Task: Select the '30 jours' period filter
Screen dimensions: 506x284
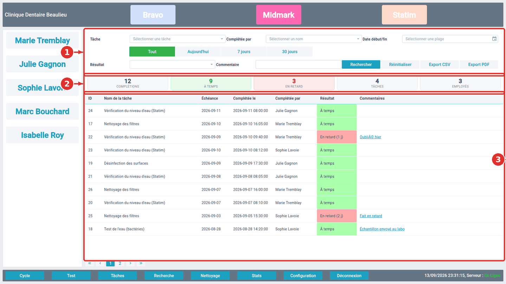Action: pyautogui.click(x=290, y=52)
